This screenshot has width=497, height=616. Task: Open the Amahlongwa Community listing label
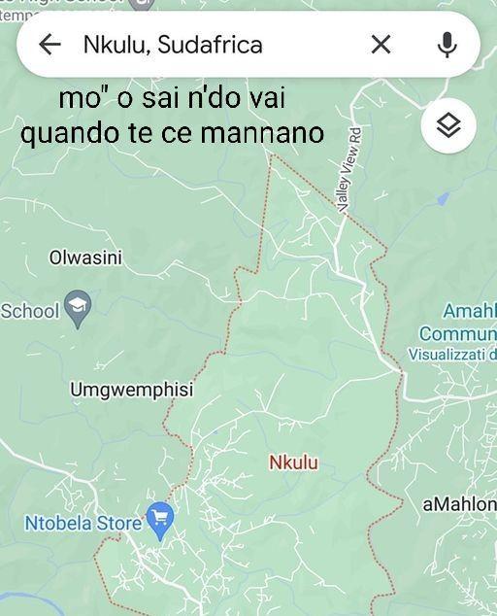coord(458,323)
